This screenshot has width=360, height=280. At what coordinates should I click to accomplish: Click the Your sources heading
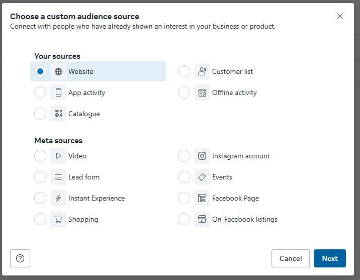pos(57,56)
